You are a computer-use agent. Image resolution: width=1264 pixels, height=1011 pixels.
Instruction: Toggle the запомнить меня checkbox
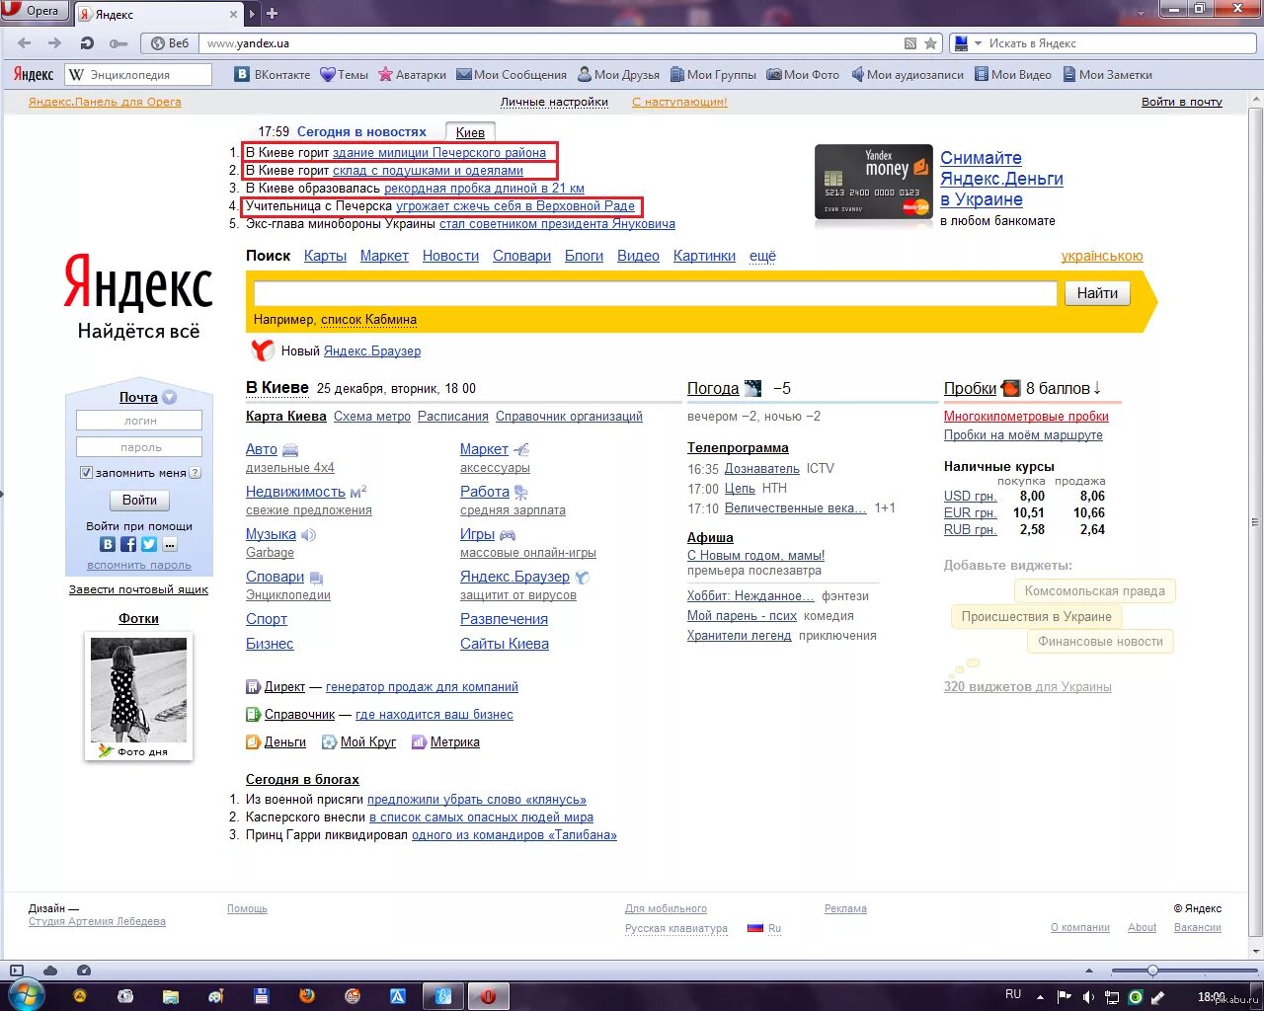[86, 473]
